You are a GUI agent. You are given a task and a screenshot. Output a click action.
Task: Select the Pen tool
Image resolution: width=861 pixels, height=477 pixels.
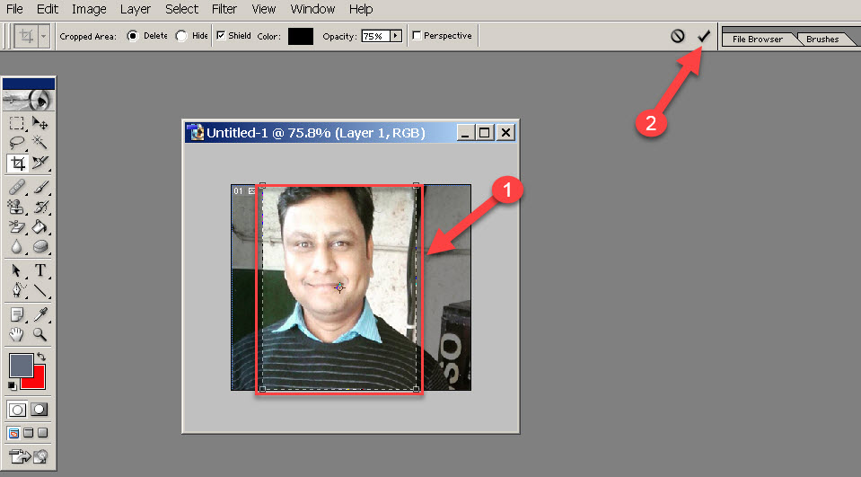[x=17, y=289]
